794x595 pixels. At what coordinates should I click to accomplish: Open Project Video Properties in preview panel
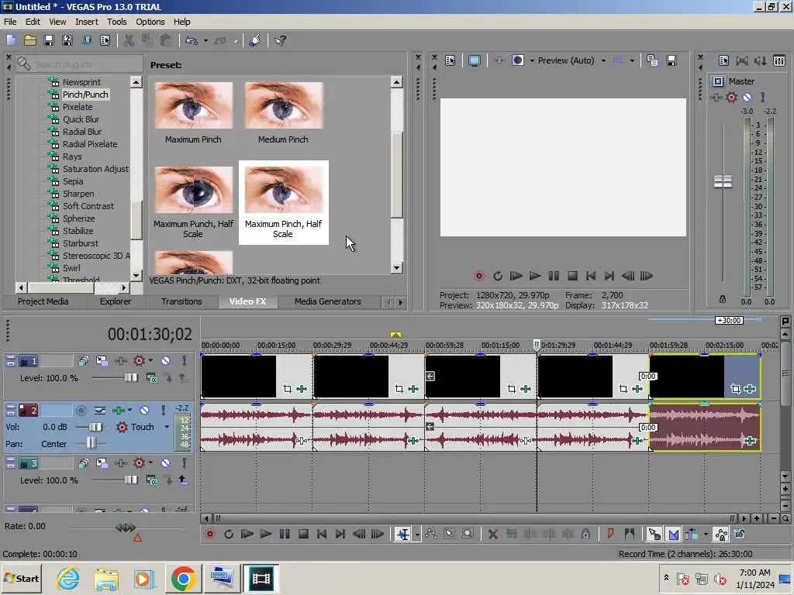(x=451, y=60)
